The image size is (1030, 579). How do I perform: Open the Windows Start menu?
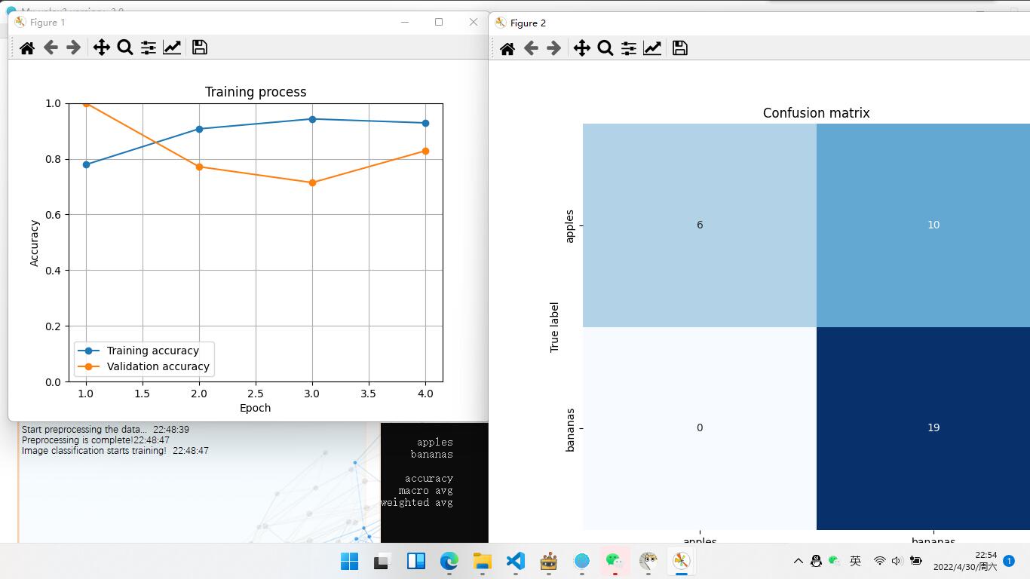[x=350, y=561]
